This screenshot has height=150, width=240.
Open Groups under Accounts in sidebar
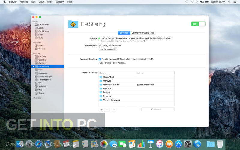40,49
